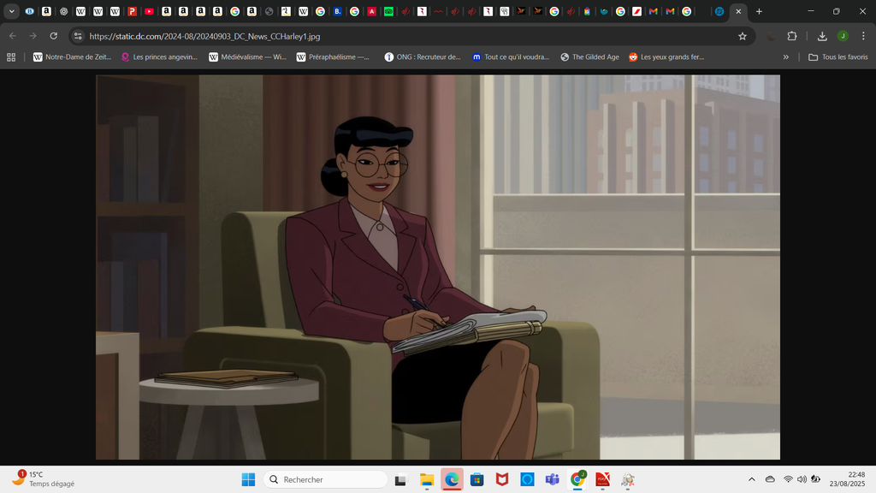Go forward to the next page
Viewport: 876px width, 493px height.
tap(33, 36)
